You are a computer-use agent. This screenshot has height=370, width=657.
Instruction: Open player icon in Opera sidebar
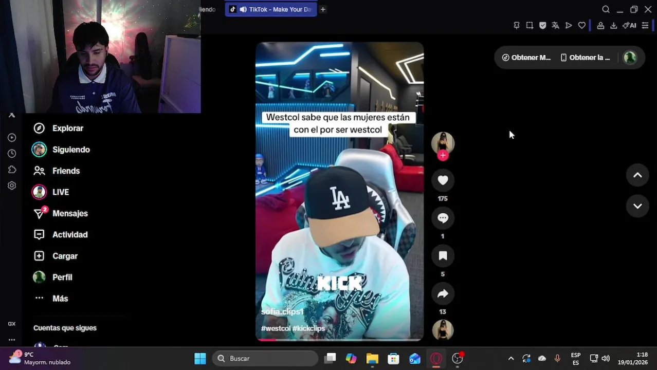[x=12, y=138]
